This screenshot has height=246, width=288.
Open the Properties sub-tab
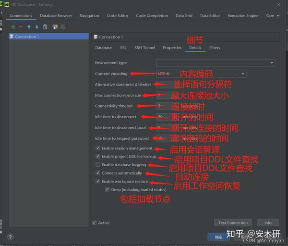coord(172,48)
